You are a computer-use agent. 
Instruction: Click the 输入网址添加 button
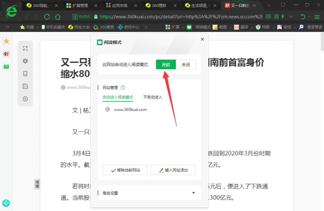click(173, 170)
